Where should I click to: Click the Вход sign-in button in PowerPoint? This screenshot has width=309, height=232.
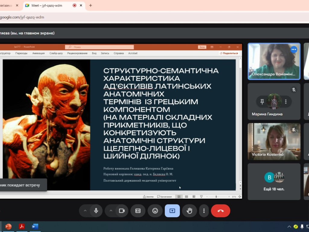[202, 47]
